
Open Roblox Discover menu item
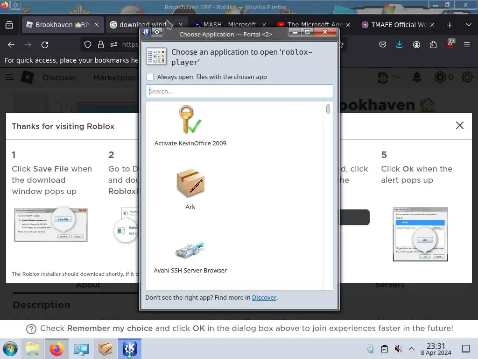tap(60, 78)
